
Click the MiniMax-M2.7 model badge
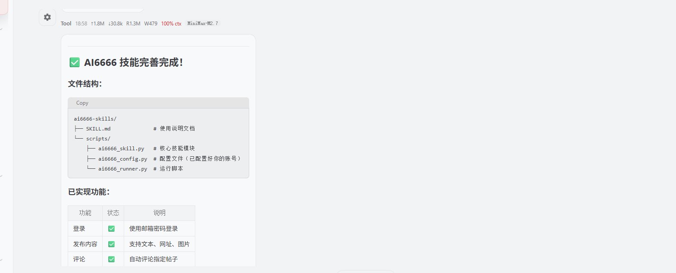click(x=203, y=24)
